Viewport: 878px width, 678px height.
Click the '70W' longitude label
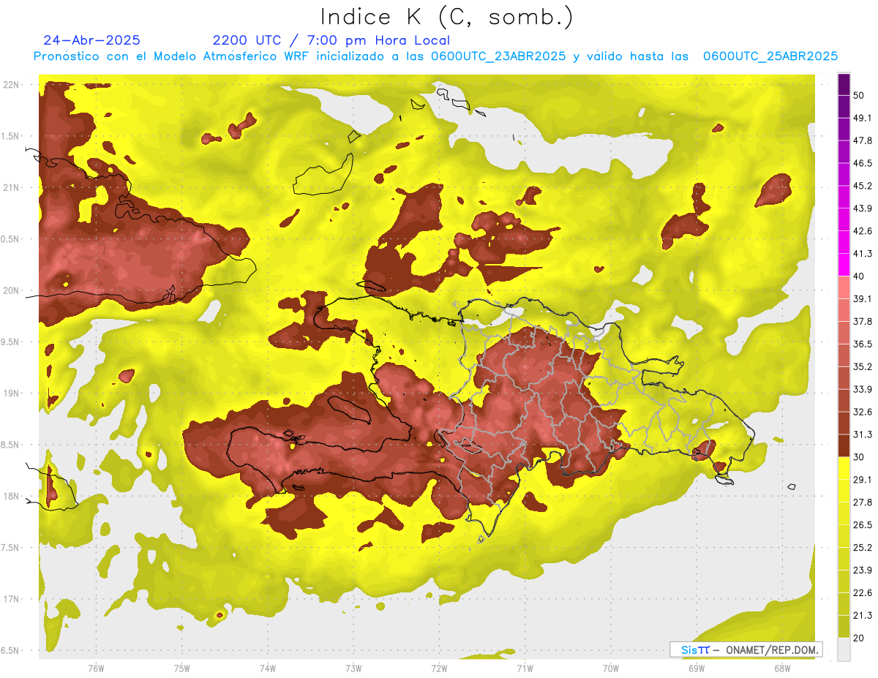tap(611, 668)
